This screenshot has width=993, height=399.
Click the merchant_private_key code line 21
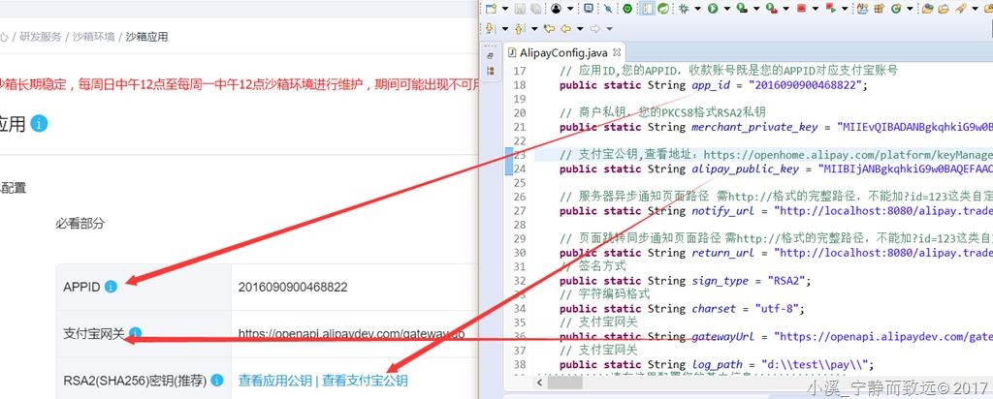(776, 127)
